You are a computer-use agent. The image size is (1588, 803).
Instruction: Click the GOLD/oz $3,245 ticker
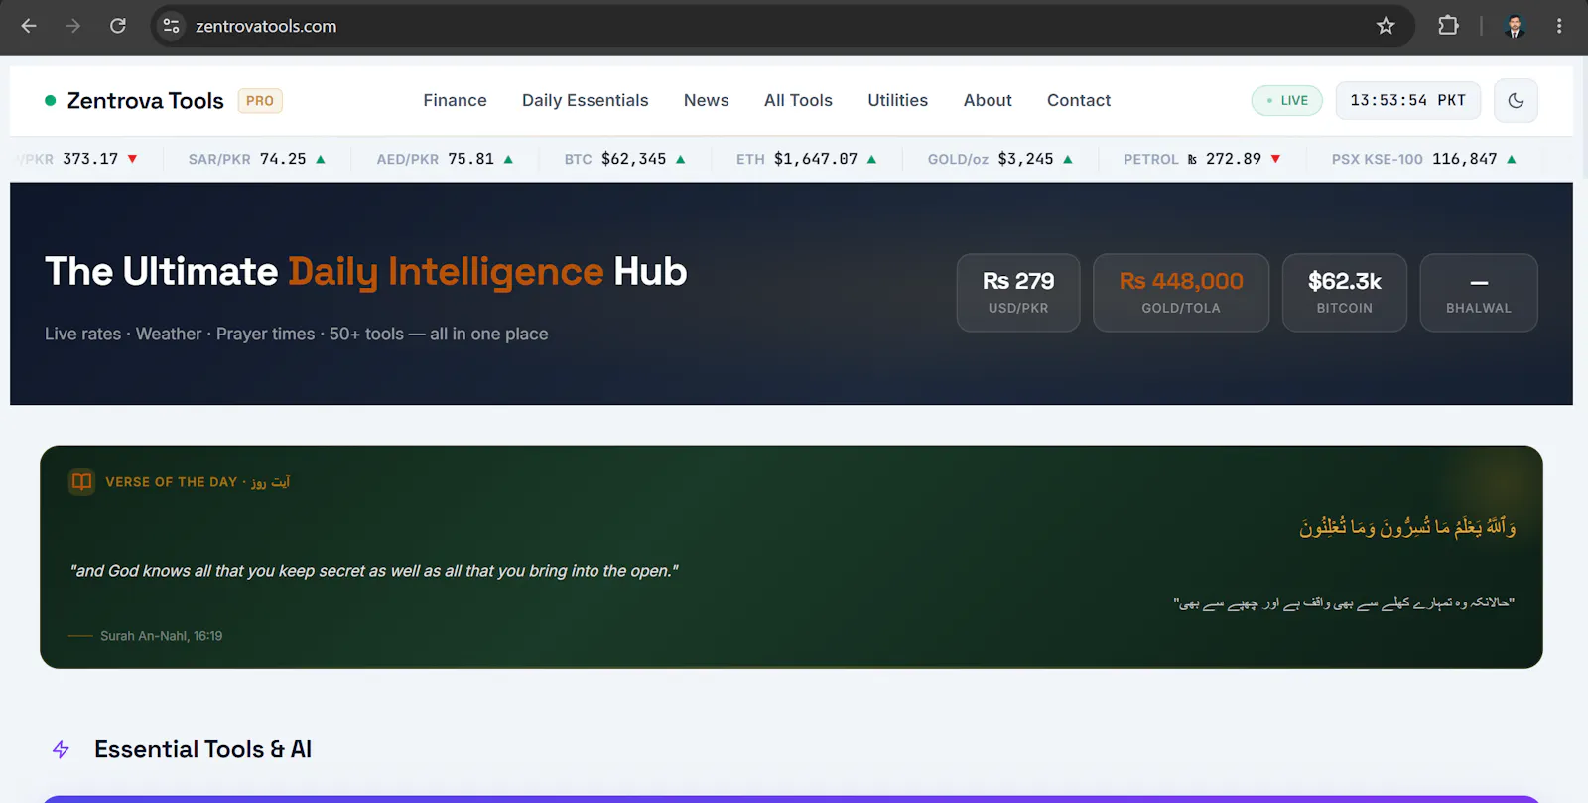coord(1000,159)
